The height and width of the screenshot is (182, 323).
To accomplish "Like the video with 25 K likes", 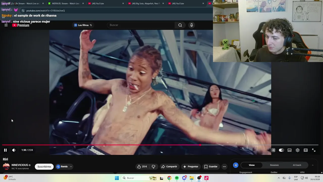I will click(142, 167).
